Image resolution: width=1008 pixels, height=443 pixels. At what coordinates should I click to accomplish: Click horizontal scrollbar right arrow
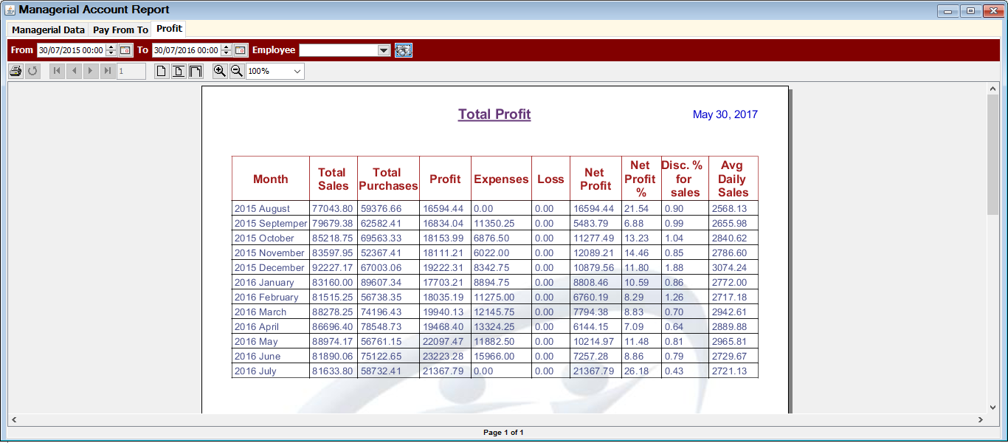pos(981,419)
